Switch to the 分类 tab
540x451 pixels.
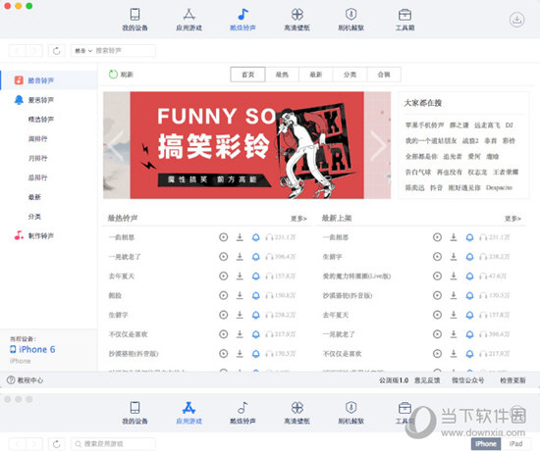tap(350, 75)
